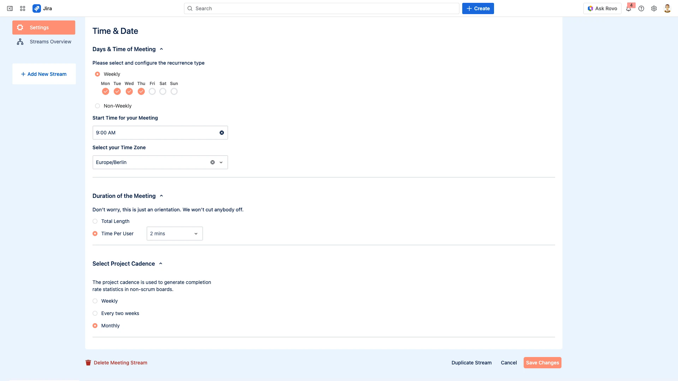Click the trash icon beside Delete Meeting Stream
678x381 pixels.
[88, 362]
